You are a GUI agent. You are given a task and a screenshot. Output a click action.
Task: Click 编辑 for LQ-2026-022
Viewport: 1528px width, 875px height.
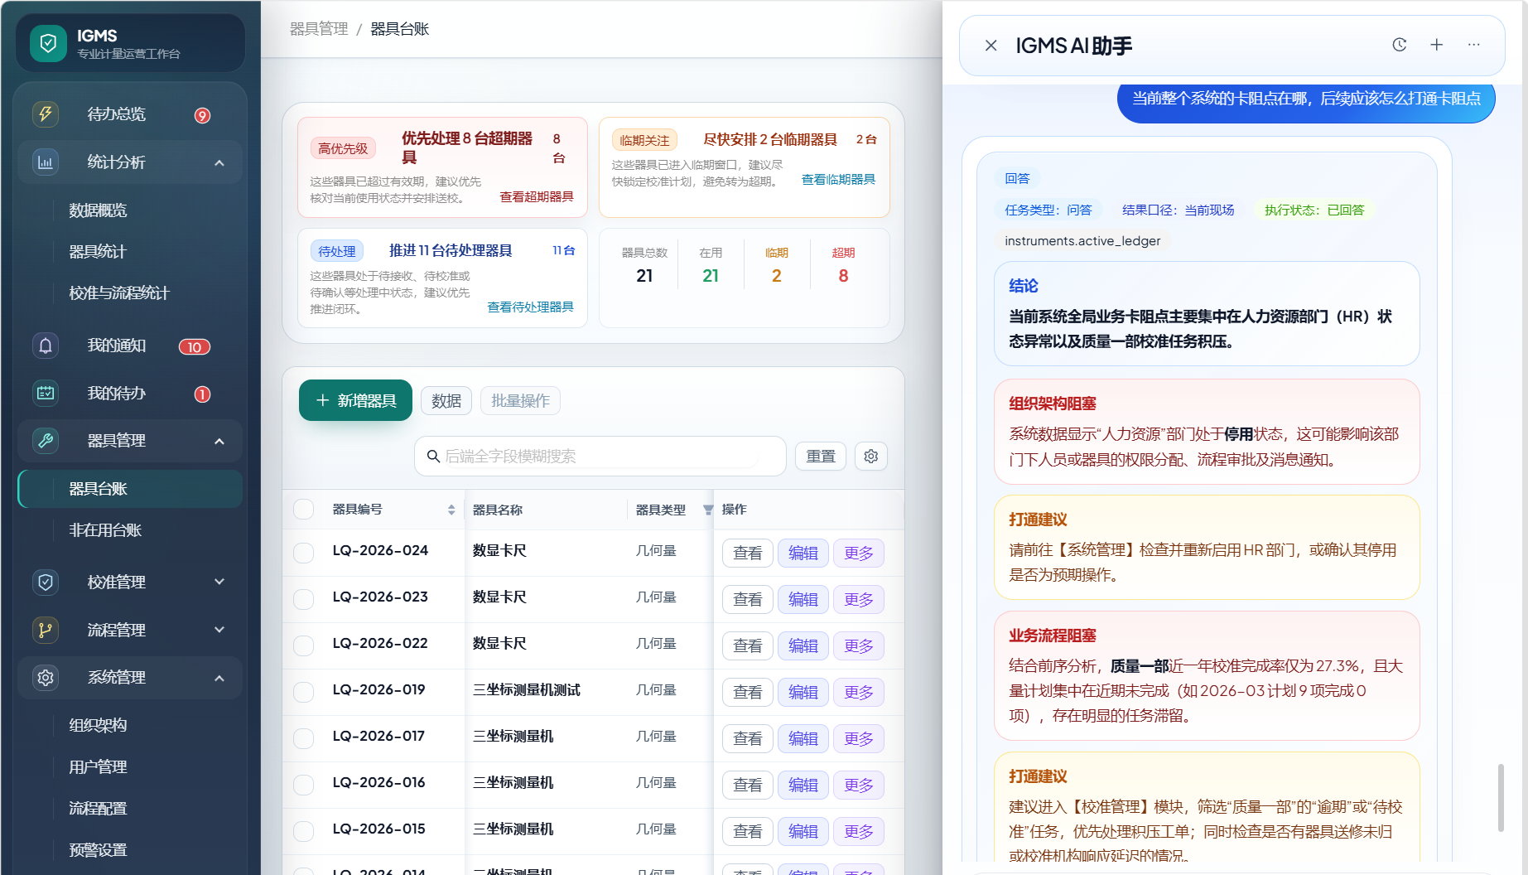click(803, 646)
